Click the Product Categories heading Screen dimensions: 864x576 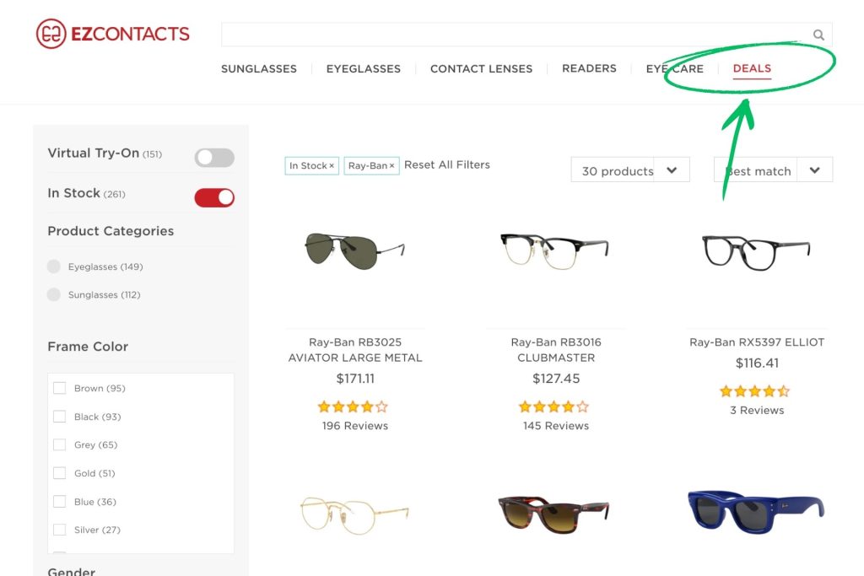click(x=111, y=231)
